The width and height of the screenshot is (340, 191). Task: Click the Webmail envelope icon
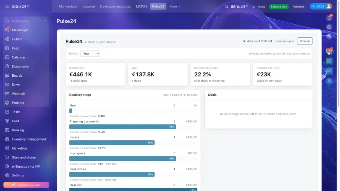pyautogui.click(x=7, y=93)
